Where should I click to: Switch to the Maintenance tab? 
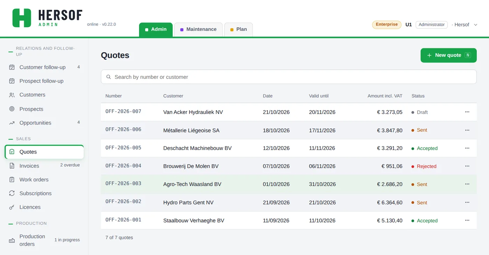point(198,29)
